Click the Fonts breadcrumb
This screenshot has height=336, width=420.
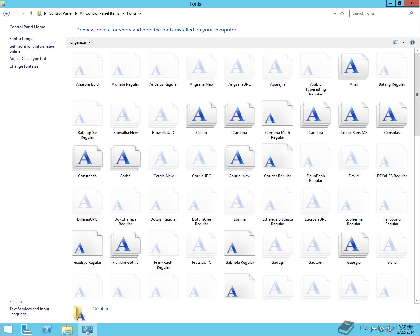[132, 13]
